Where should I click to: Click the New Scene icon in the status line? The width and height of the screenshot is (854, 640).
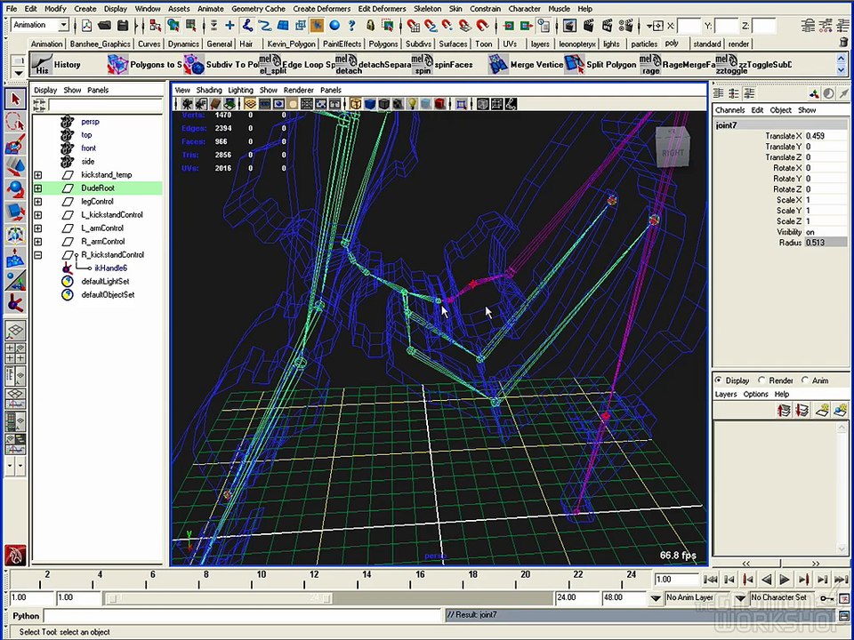[86, 25]
